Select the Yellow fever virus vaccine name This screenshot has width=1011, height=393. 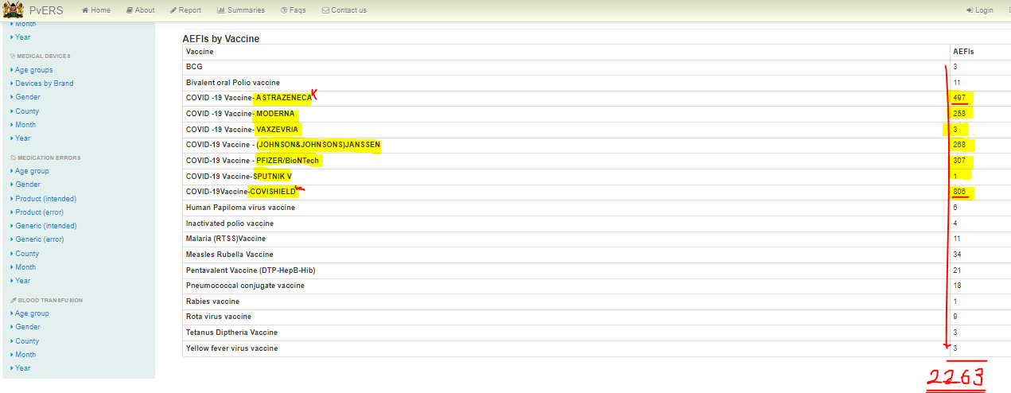click(x=232, y=348)
